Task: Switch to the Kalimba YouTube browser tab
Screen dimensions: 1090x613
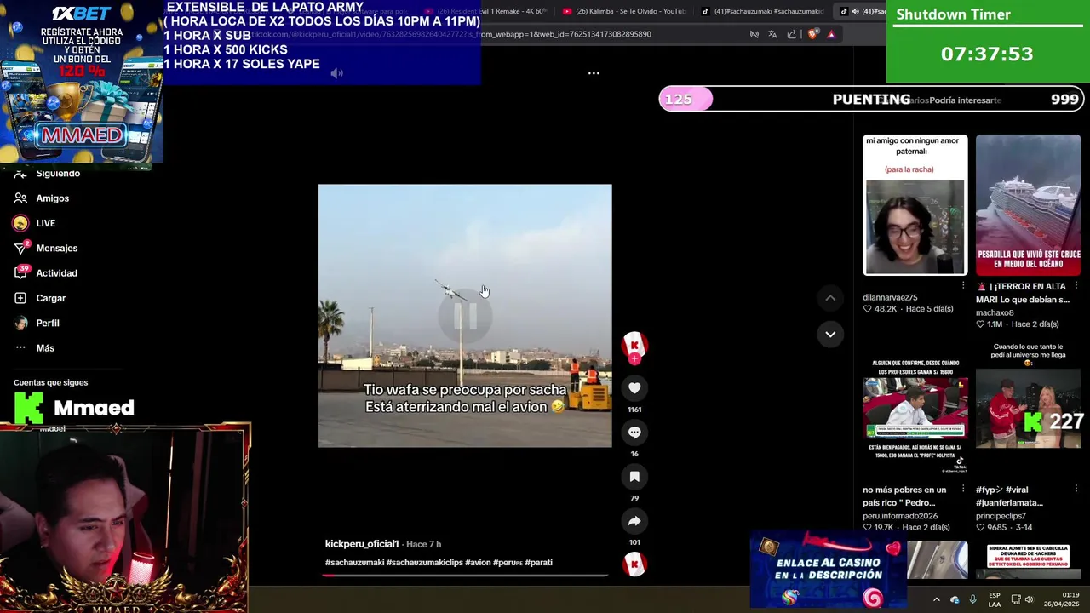Action: (625, 11)
